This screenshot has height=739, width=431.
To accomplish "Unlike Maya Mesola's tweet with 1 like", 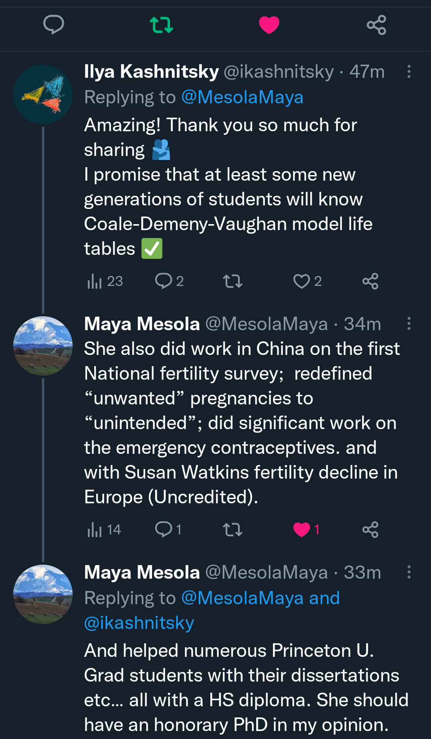I will point(302,530).
